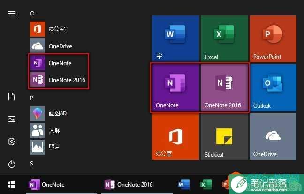This screenshot has height=194, width=304.
Task: Click the letter P group header
Action: 31,98
